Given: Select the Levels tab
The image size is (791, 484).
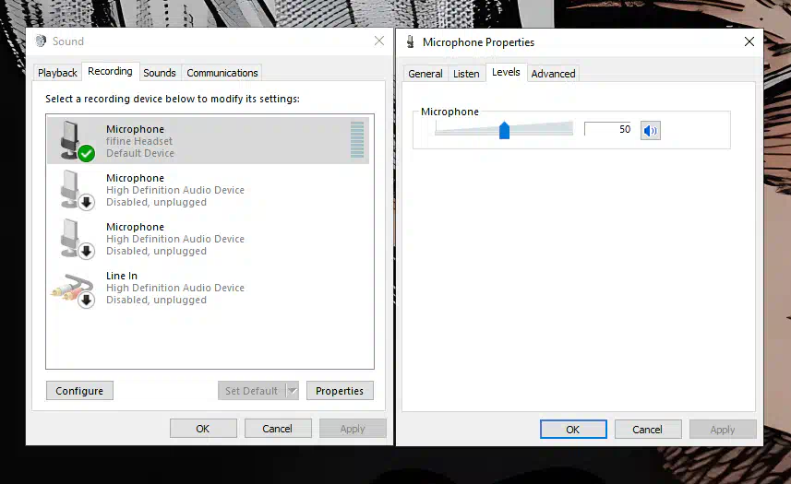Looking at the screenshot, I should coord(506,72).
